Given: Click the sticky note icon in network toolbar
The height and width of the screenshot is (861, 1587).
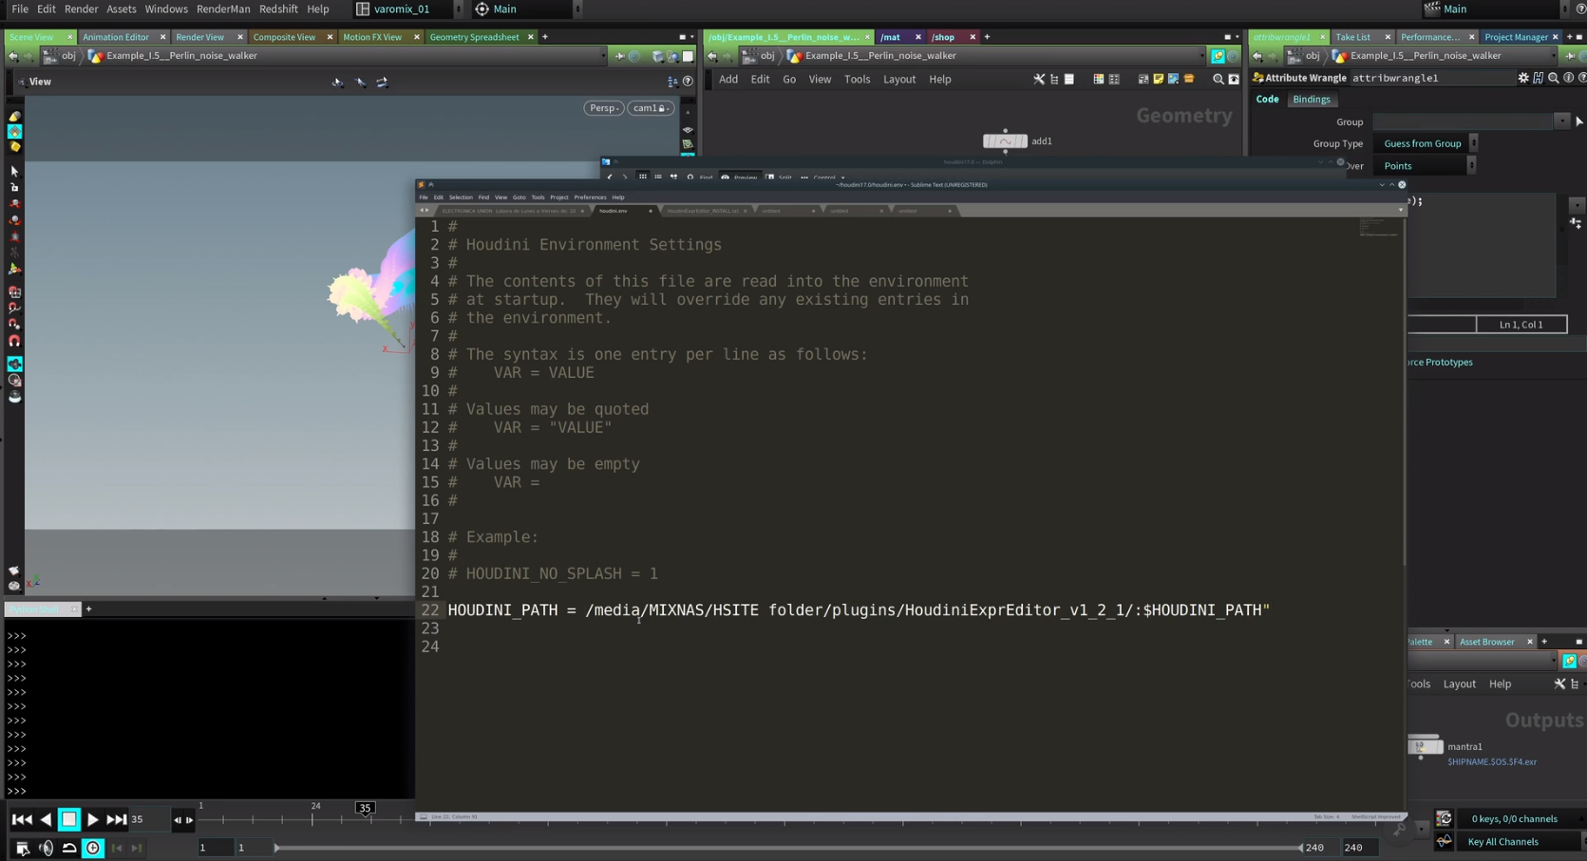Looking at the screenshot, I should 1158,80.
